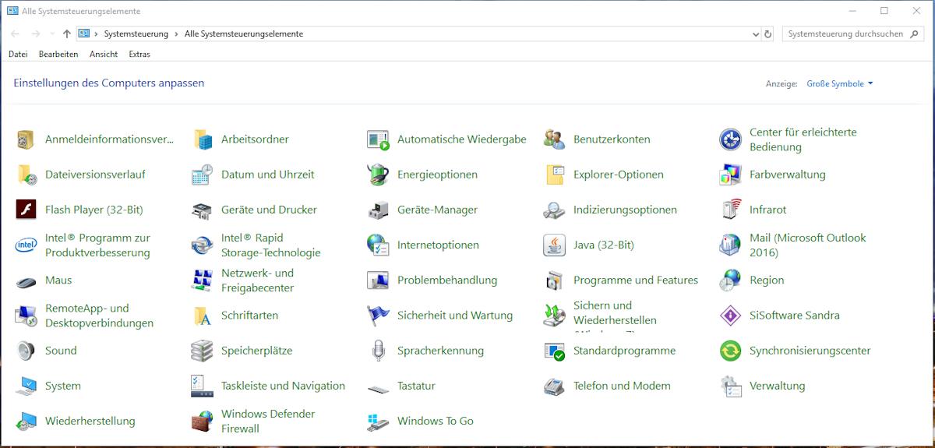
Task: Open the Extras menu
Action: (x=139, y=55)
